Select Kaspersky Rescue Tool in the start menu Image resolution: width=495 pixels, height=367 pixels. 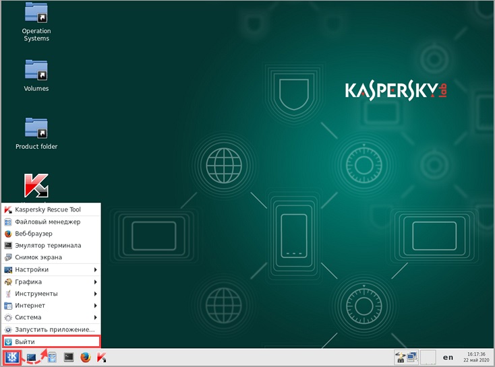coord(51,209)
